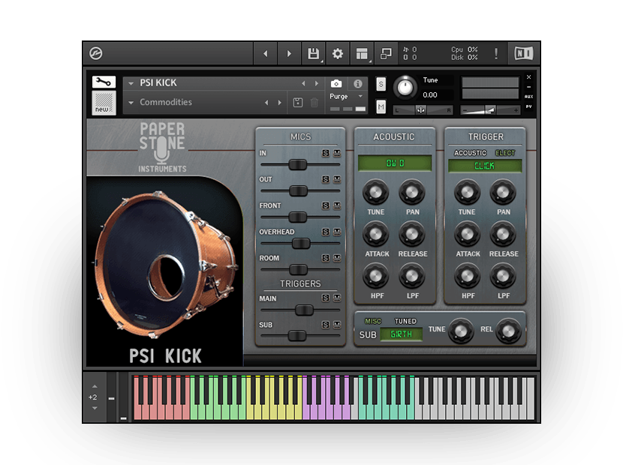Solo the MAIN trigger
Image resolution: width=623 pixels, height=465 pixels.
(326, 298)
